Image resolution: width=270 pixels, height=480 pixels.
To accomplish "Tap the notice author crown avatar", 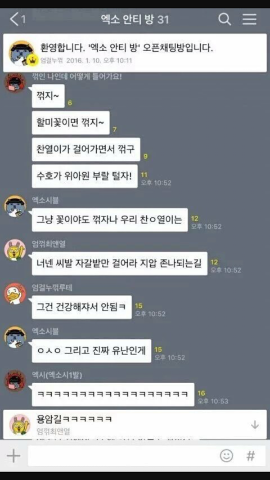I will pyautogui.click(x=22, y=53).
